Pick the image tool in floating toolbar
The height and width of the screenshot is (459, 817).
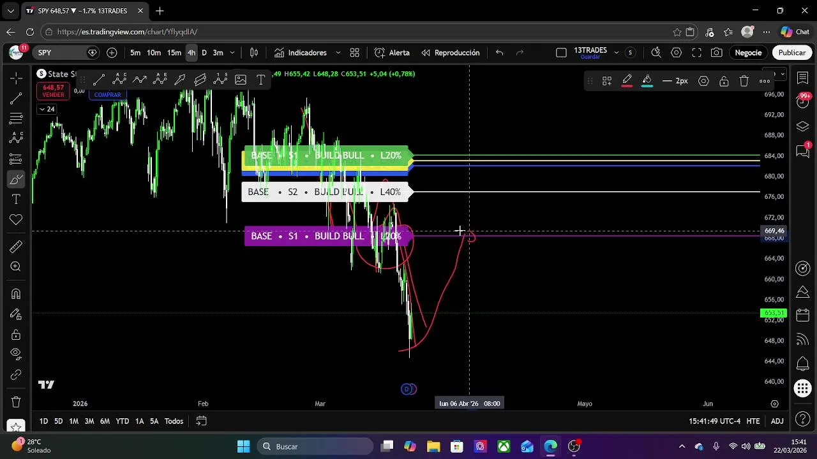tap(241, 80)
